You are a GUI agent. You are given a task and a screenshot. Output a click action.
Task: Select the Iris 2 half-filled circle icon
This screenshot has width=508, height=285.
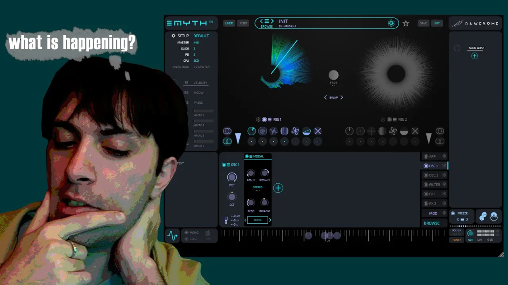[x=404, y=131]
